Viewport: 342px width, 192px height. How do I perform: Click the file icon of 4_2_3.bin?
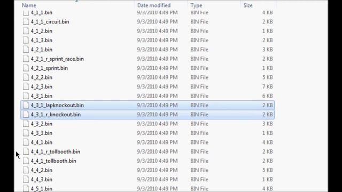(26, 86)
